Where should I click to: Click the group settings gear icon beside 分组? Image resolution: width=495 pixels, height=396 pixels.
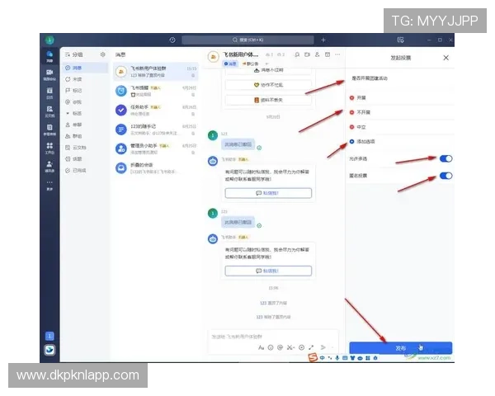(102, 54)
